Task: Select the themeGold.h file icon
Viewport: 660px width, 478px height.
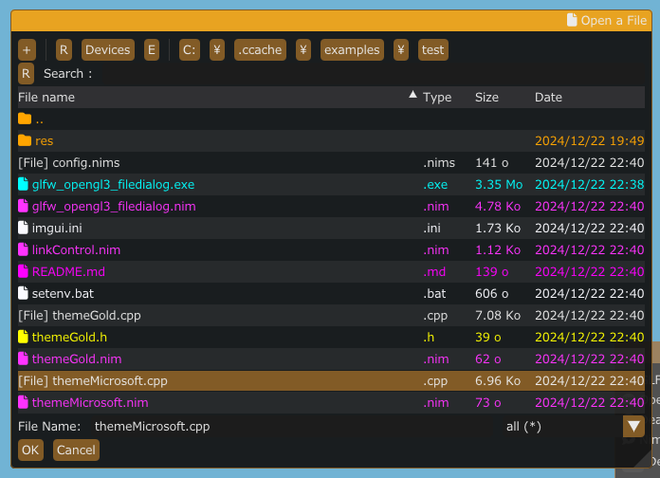Action: [x=24, y=337]
